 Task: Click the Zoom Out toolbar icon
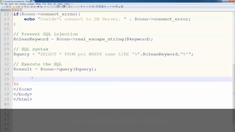pos(48,7)
